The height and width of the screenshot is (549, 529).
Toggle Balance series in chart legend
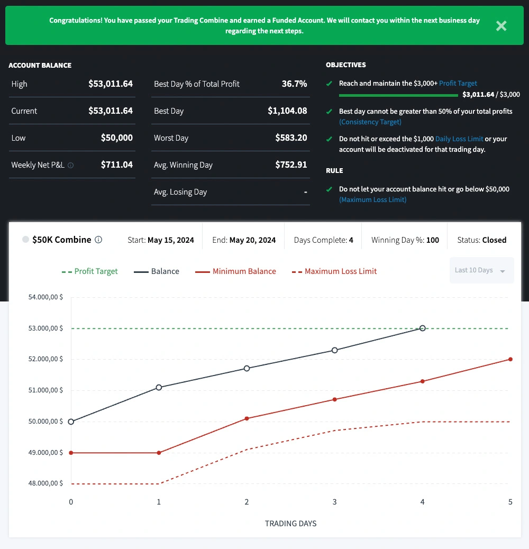pos(157,271)
